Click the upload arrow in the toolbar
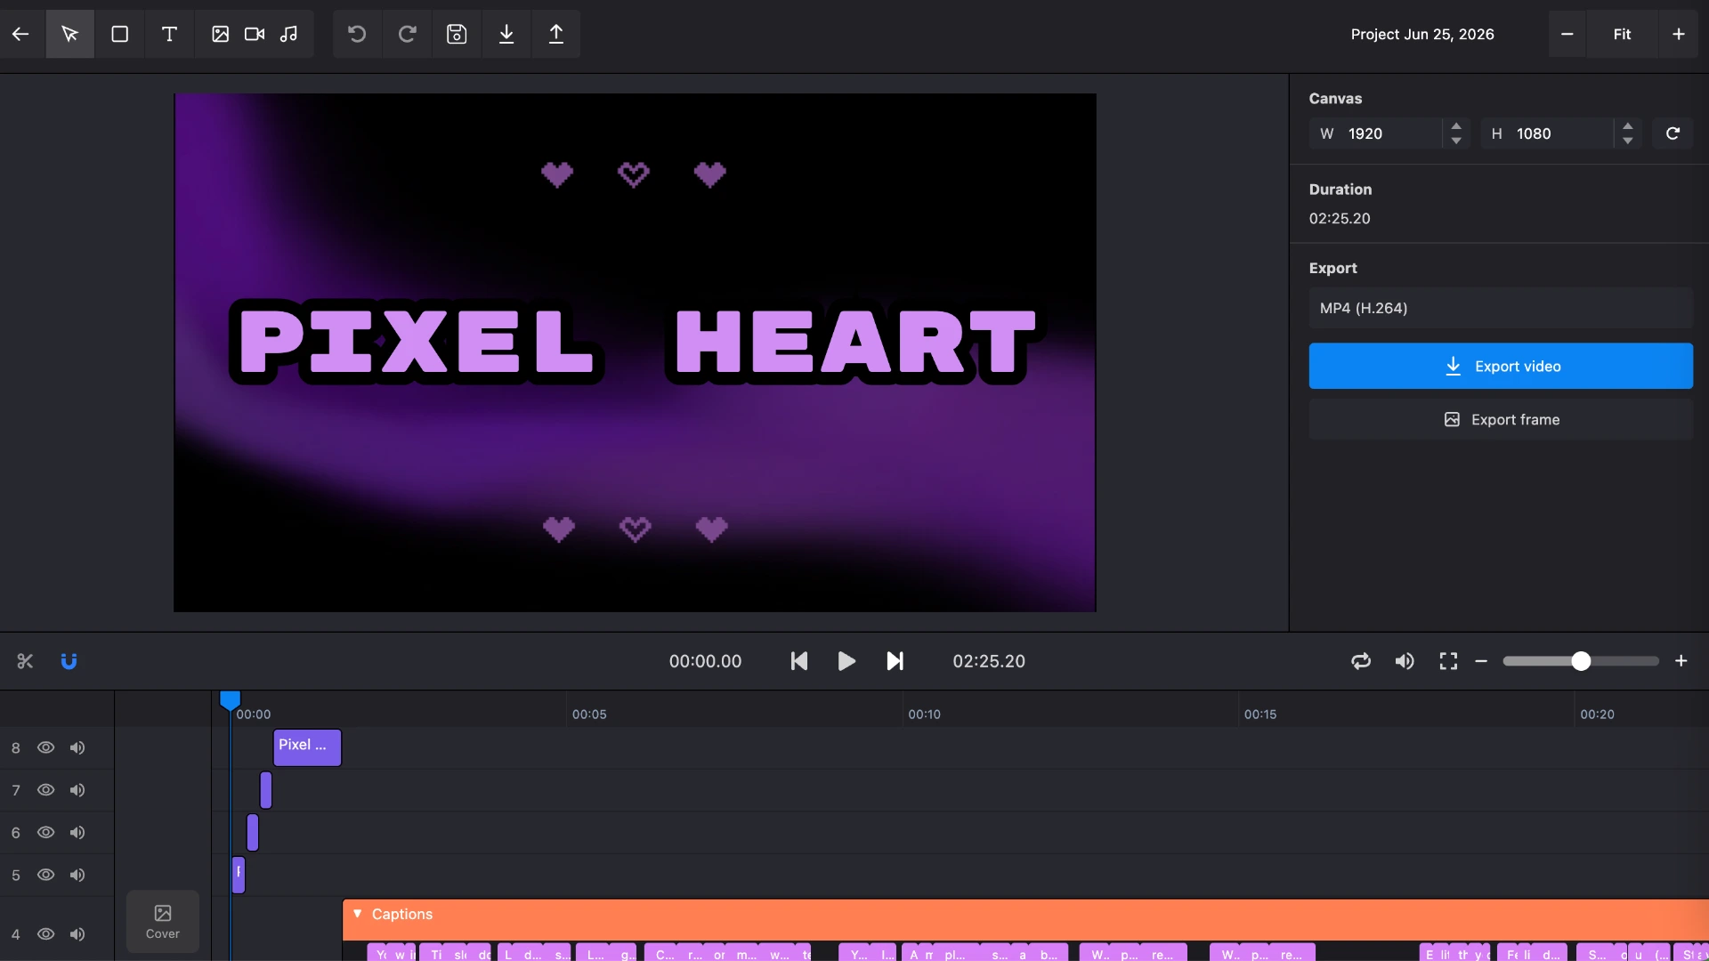Screen dimensions: 1709x961 [x=556, y=34]
